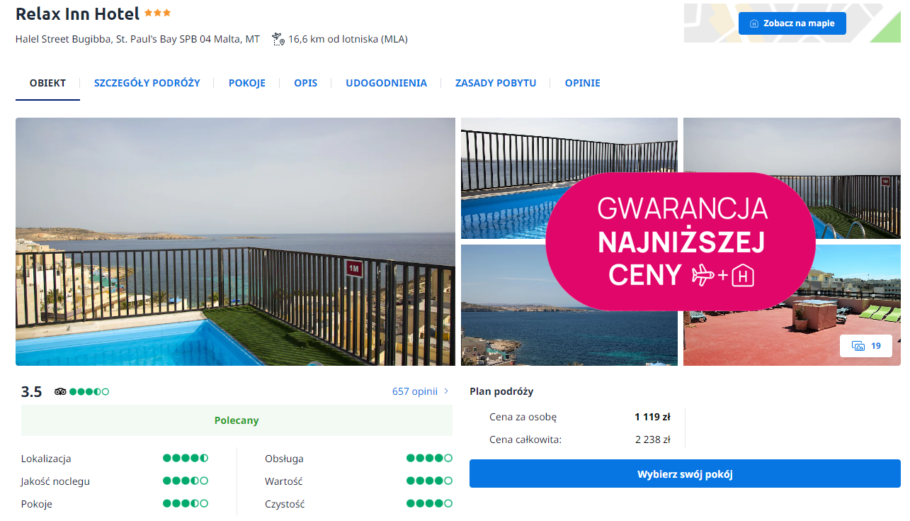Open the ZASADY POBYTU tab
Image resolution: width=910 pixels, height=521 pixels.
coord(496,83)
